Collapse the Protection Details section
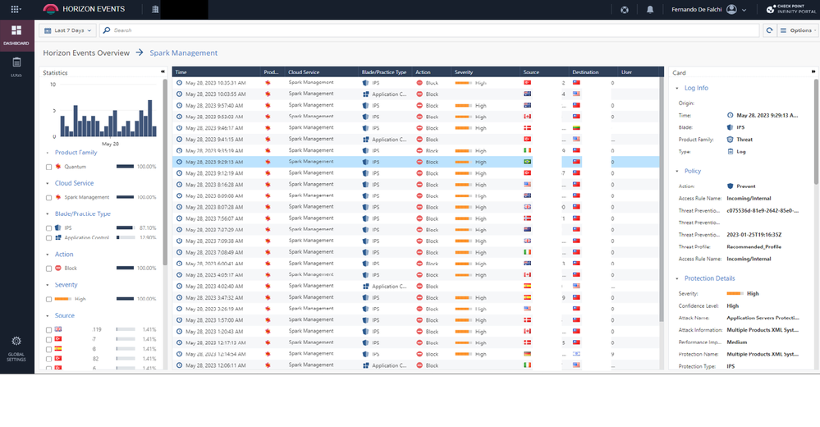 click(677, 279)
